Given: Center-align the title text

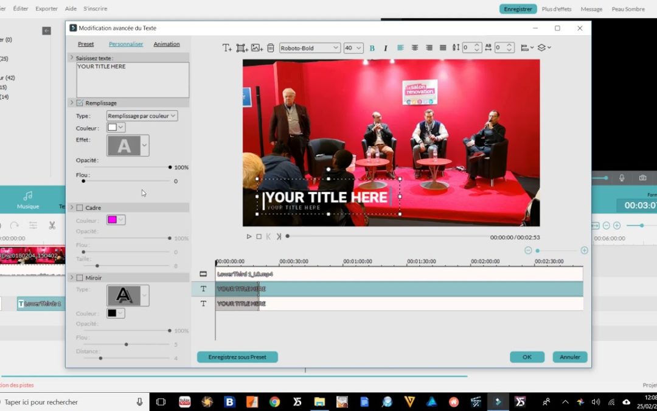Looking at the screenshot, I should 415,47.
